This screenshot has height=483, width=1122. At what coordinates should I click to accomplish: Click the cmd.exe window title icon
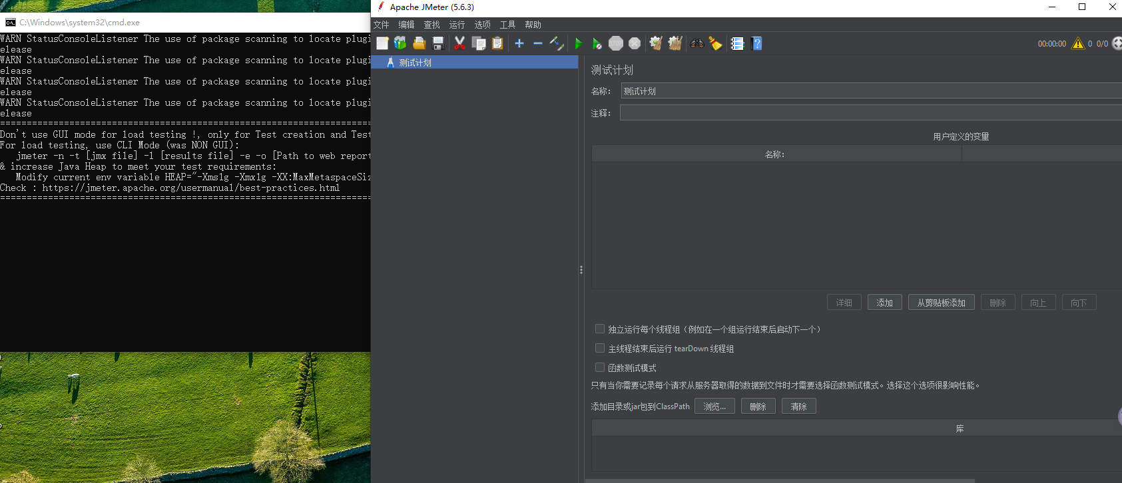[x=11, y=23]
